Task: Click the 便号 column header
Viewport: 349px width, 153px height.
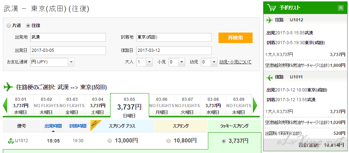Action: click(x=21, y=126)
